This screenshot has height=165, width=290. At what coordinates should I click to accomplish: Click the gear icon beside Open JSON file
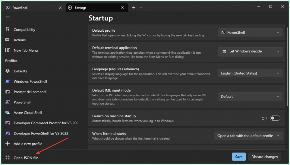[x=7, y=158]
